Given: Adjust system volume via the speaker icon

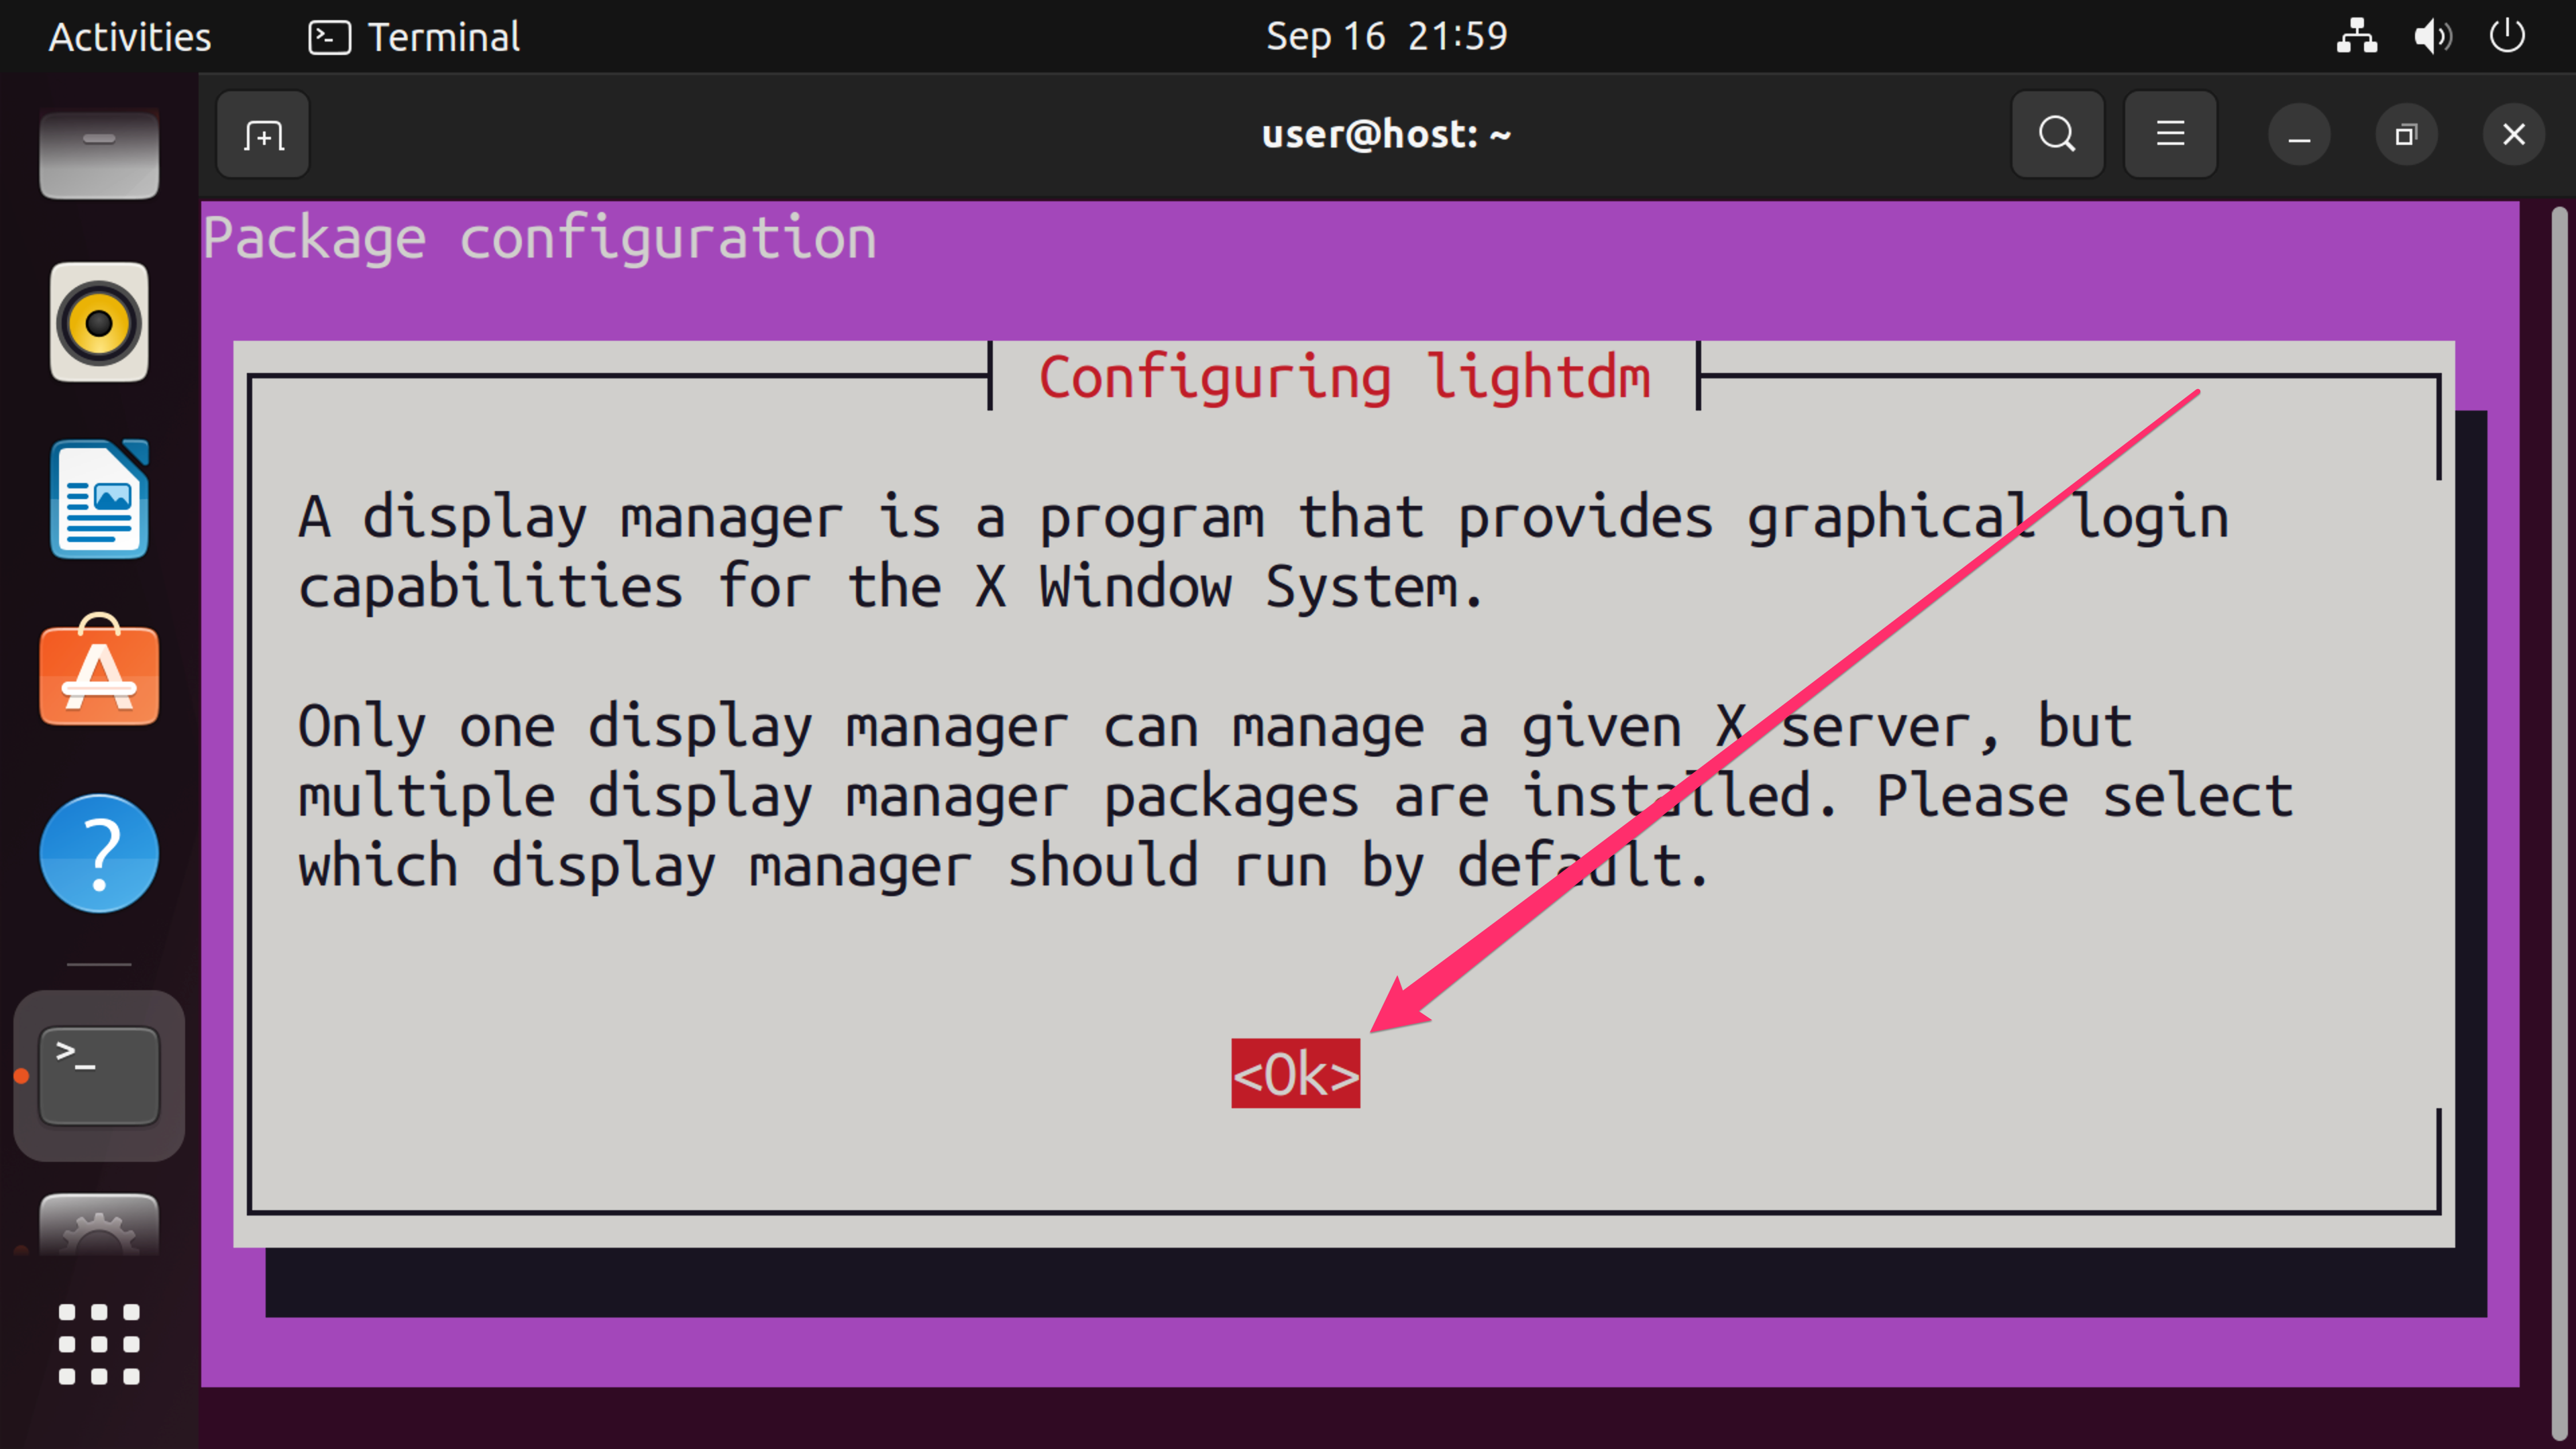Looking at the screenshot, I should click(2432, 37).
